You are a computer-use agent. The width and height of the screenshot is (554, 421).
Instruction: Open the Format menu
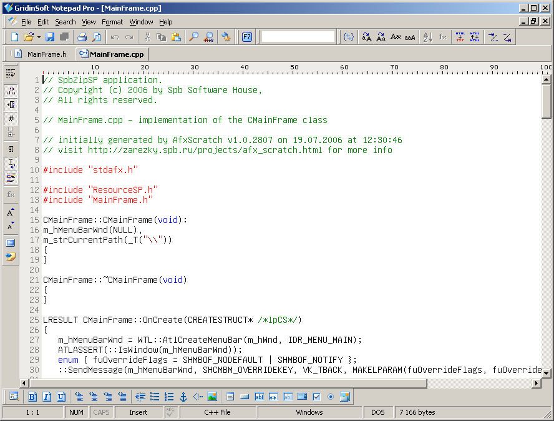[112, 22]
